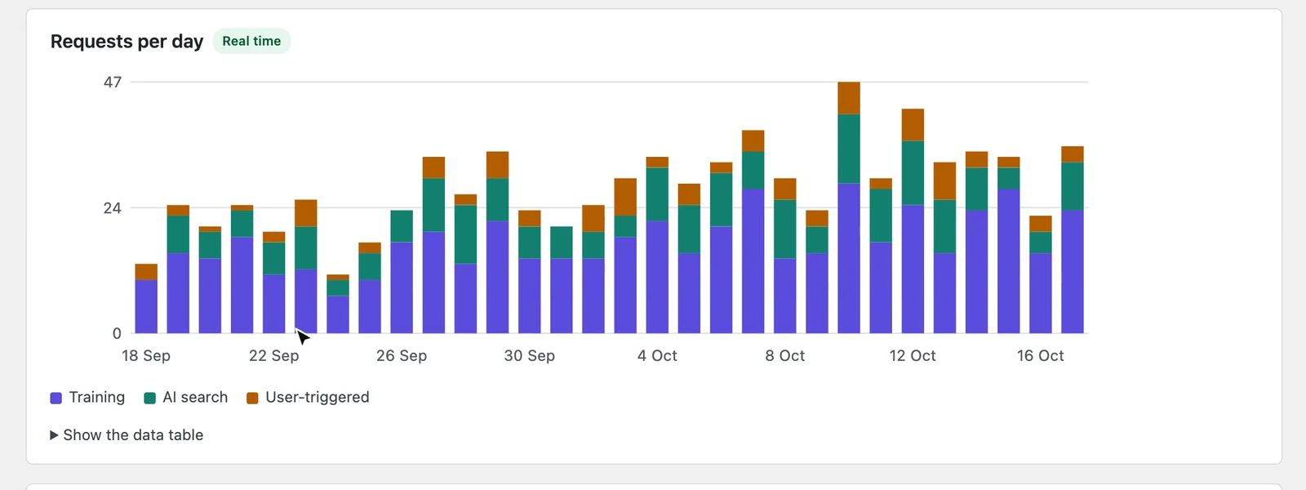Click the 47 y-axis value
The image size is (1306, 490).
(x=113, y=82)
